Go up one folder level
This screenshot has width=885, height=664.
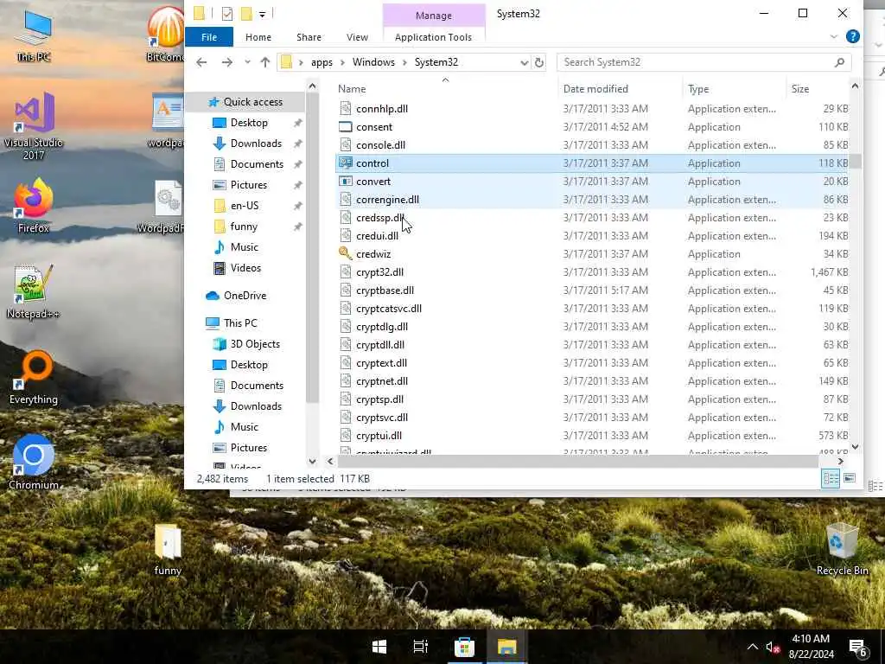click(265, 62)
